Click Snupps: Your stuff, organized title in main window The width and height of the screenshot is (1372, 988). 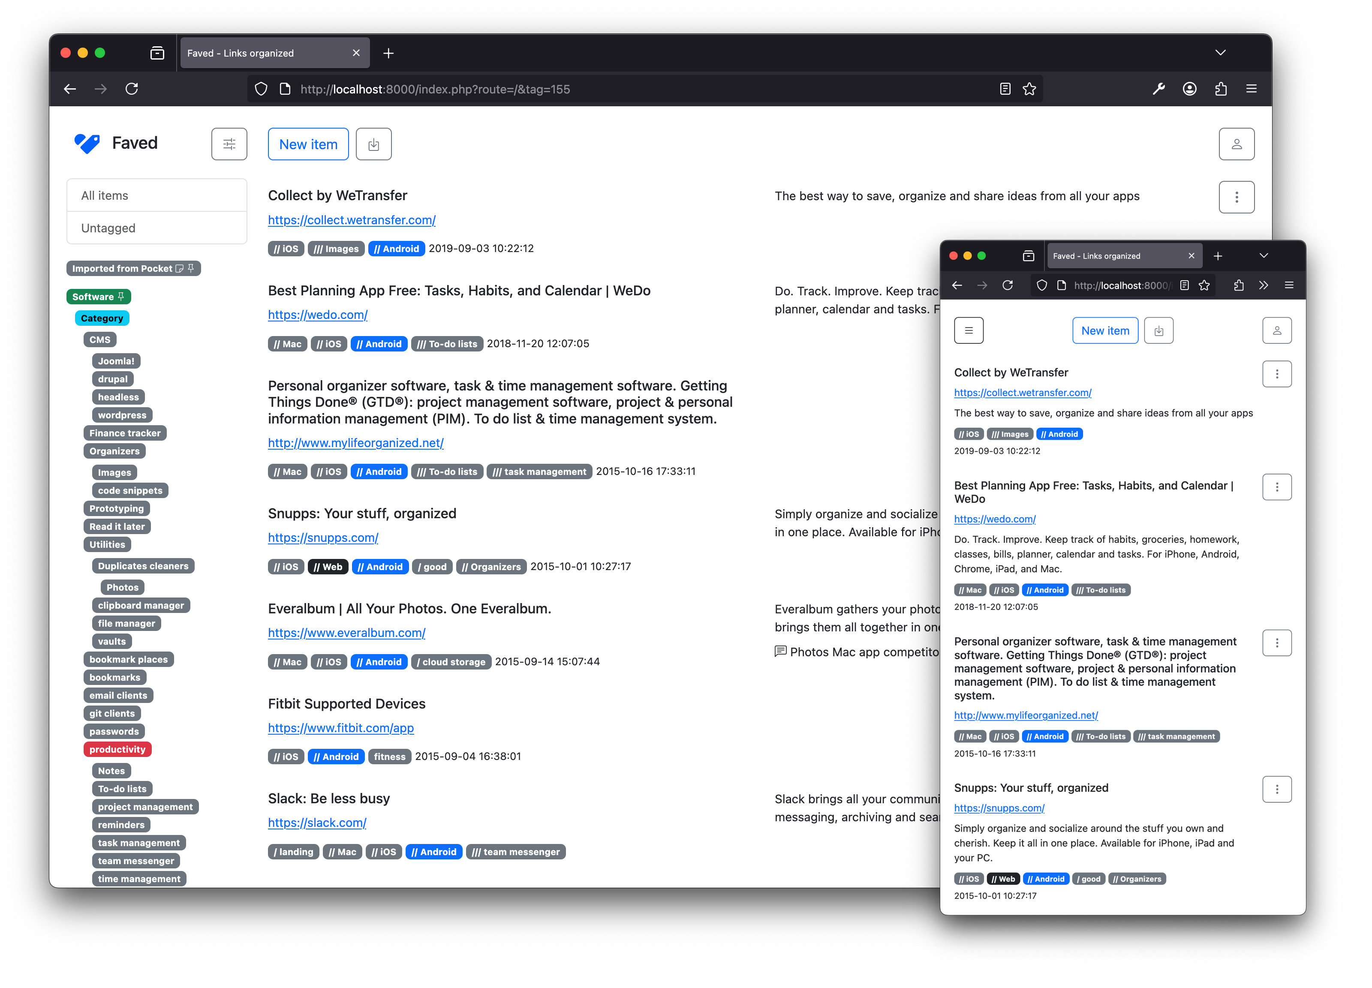pyautogui.click(x=362, y=514)
